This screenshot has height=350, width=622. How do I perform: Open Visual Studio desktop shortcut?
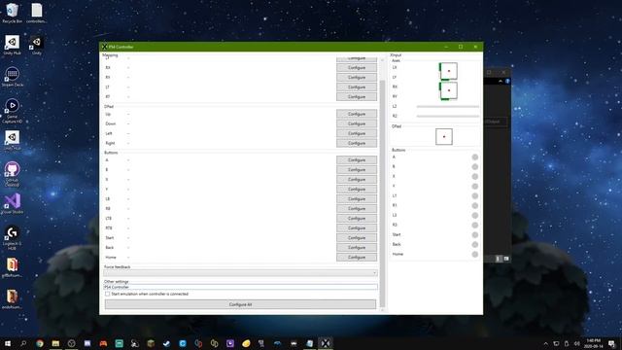(13, 203)
